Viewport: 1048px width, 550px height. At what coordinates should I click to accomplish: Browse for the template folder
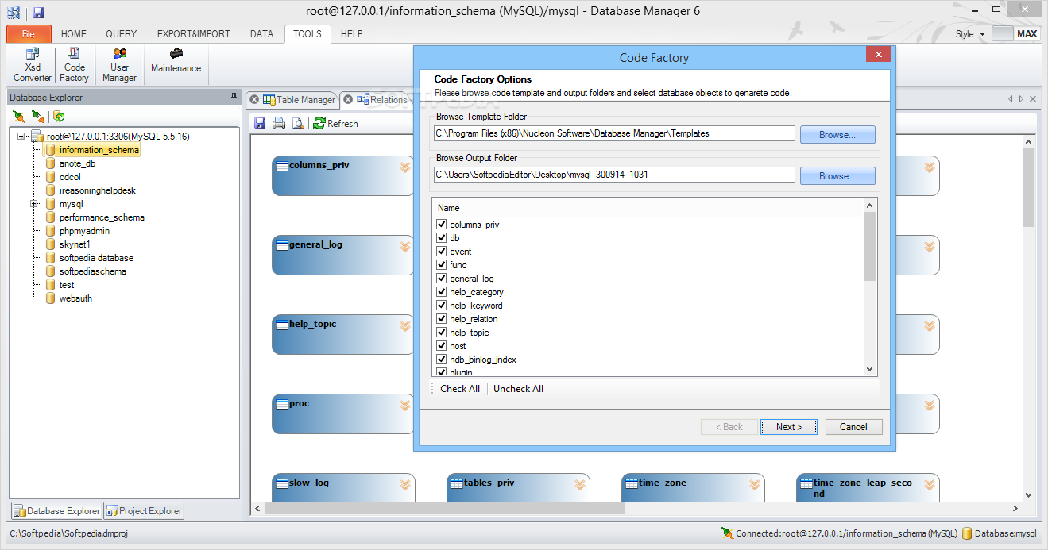click(x=837, y=135)
